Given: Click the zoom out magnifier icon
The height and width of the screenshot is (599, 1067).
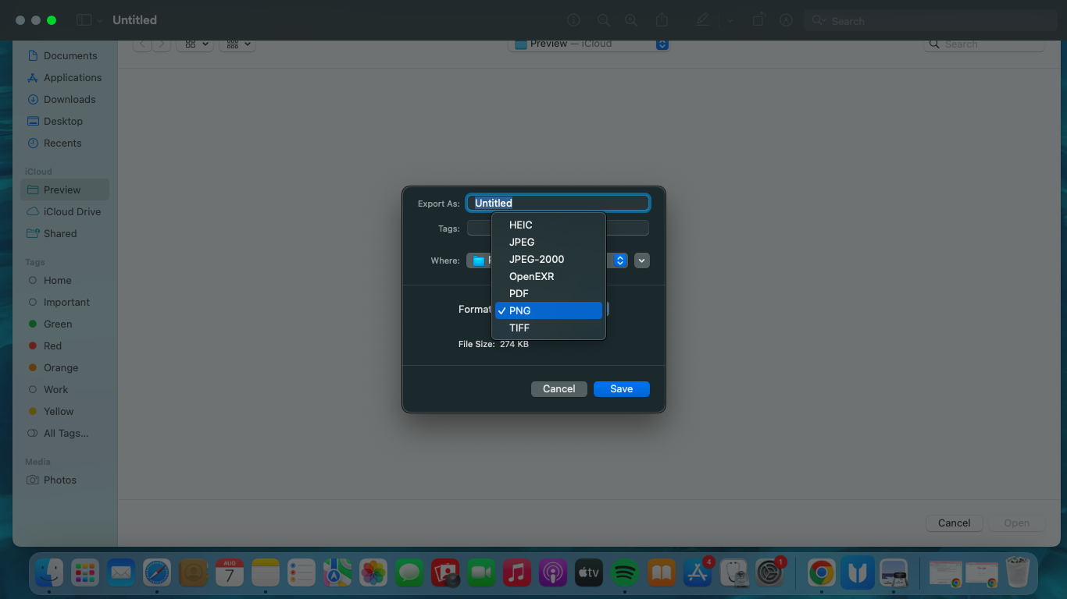Looking at the screenshot, I should [603, 20].
